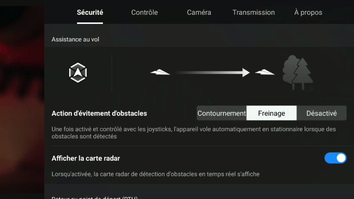Viewport: 354px width, 199px height.
Task: Show the À propos tab
Action: (x=308, y=12)
